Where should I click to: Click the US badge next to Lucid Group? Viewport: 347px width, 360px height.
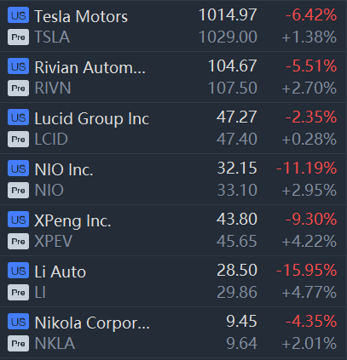click(18, 117)
